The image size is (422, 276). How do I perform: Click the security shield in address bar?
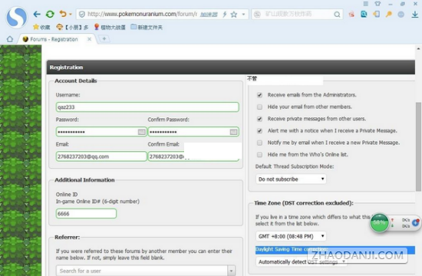(82, 15)
